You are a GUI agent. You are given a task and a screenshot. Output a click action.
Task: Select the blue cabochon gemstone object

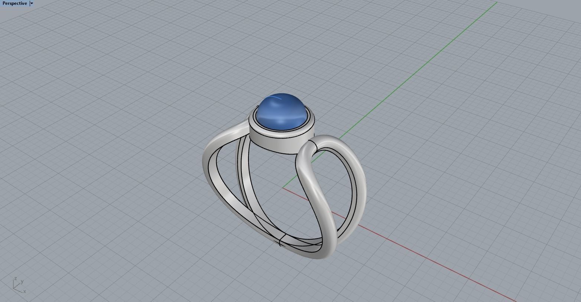click(282, 111)
